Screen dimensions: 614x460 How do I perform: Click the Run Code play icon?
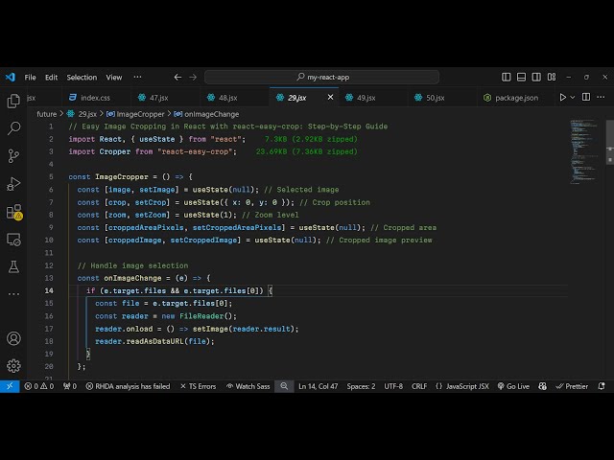pyautogui.click(x=563, y=97)
